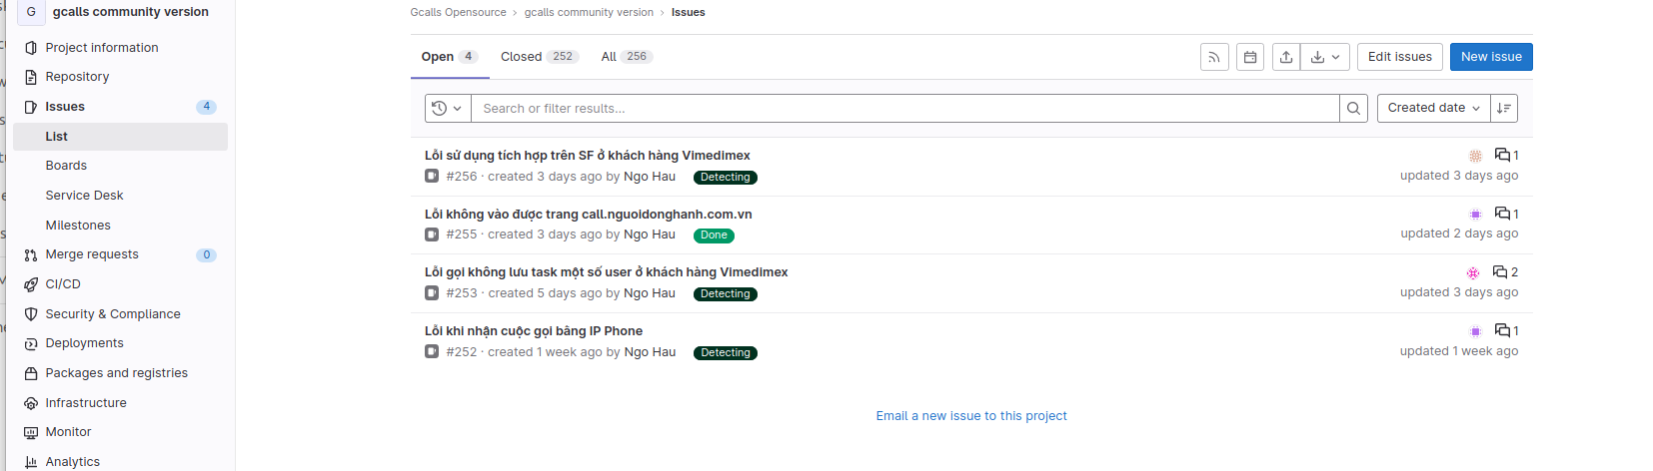Open Boards in the sidebar
Image resolution: width=1653 pixels, height=471 pixels.
coord(66,166)
